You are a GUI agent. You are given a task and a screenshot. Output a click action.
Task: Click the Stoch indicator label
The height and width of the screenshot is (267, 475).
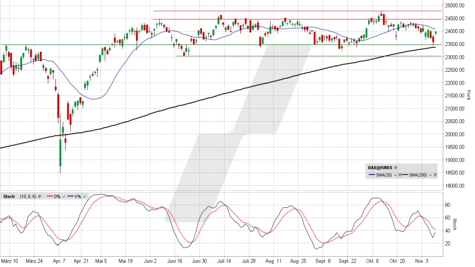pos(9,197)
